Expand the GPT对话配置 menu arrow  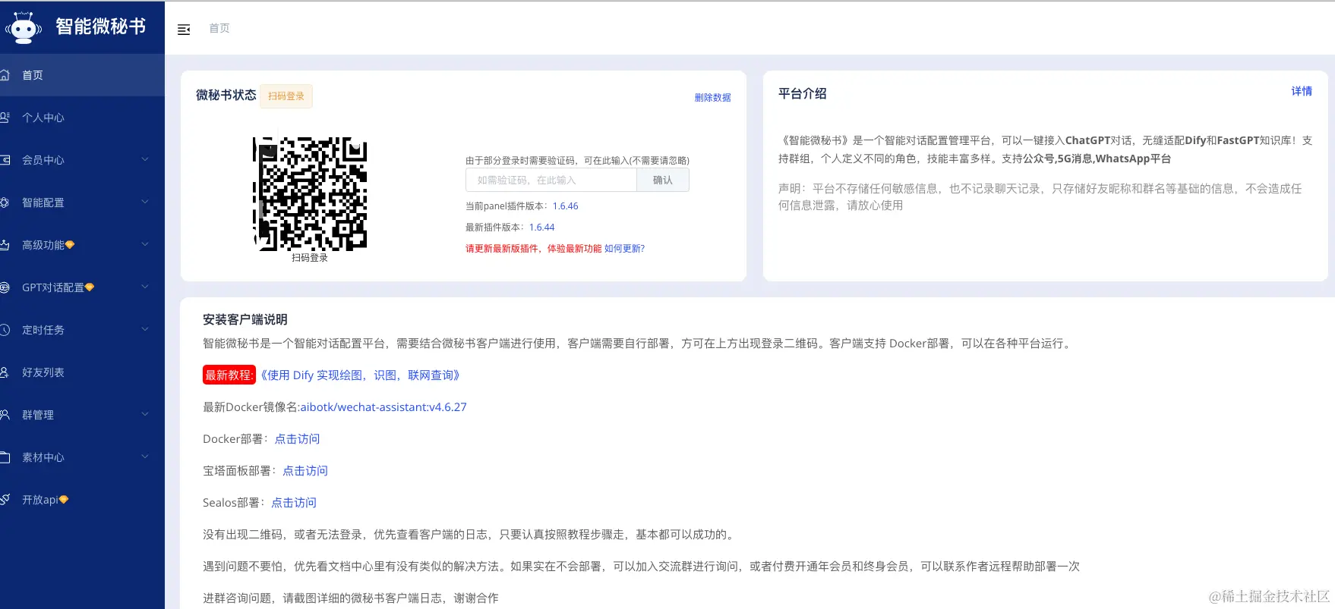(x=145, y=287)
